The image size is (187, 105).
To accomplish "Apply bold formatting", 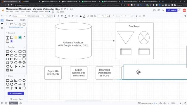I will coord(55,16).
